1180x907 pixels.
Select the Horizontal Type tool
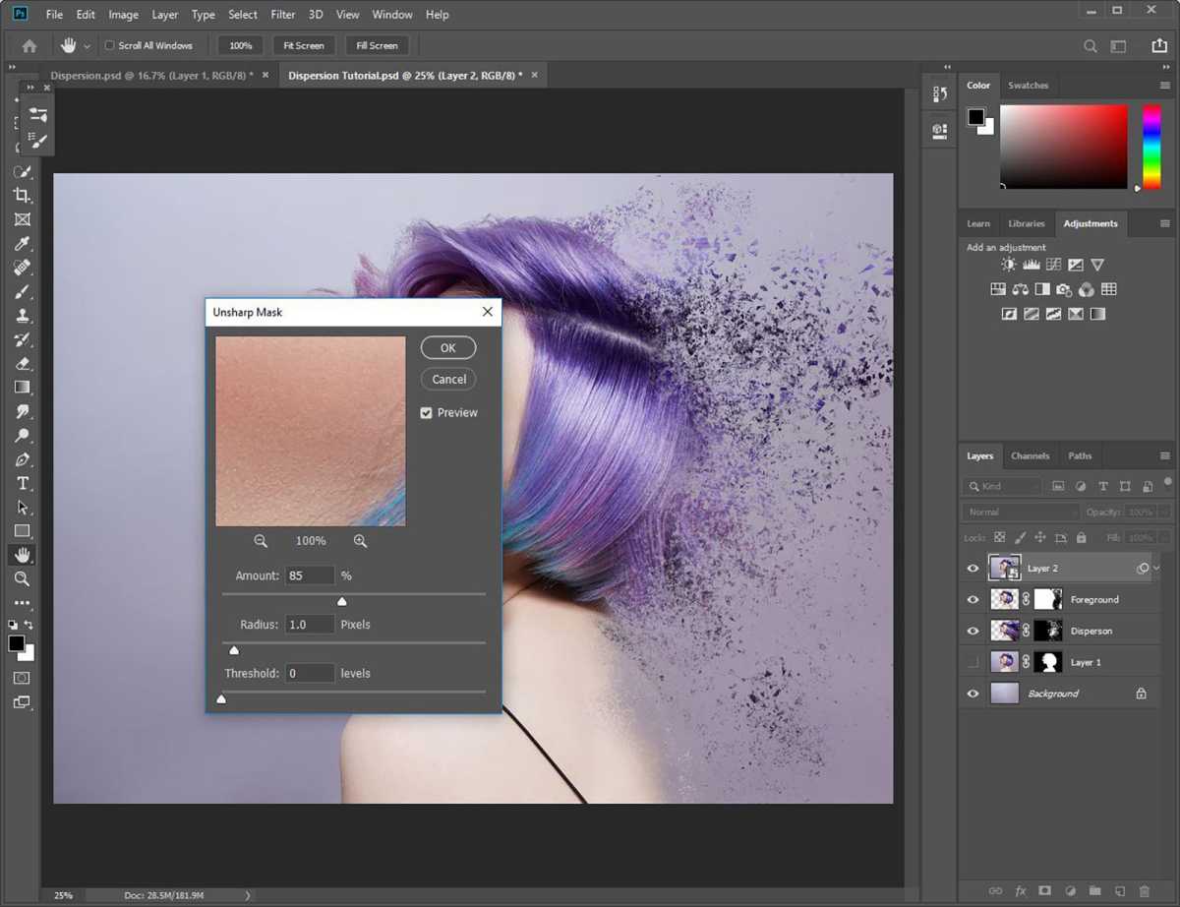coord(23,483)
